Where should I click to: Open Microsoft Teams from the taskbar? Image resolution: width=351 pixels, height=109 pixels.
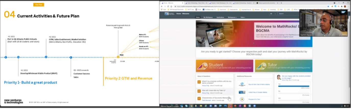(x=230, y=106)
